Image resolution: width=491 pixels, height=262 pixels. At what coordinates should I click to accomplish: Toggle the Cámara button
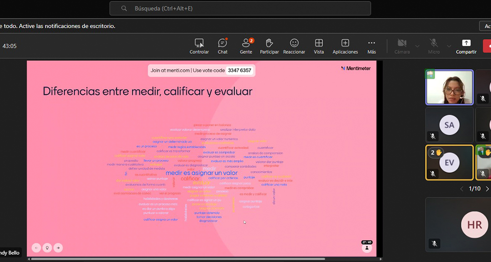(402, 46)
